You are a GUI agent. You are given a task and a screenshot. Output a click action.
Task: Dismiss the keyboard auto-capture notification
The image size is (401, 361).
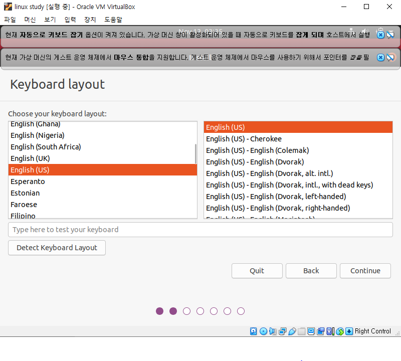380,35
